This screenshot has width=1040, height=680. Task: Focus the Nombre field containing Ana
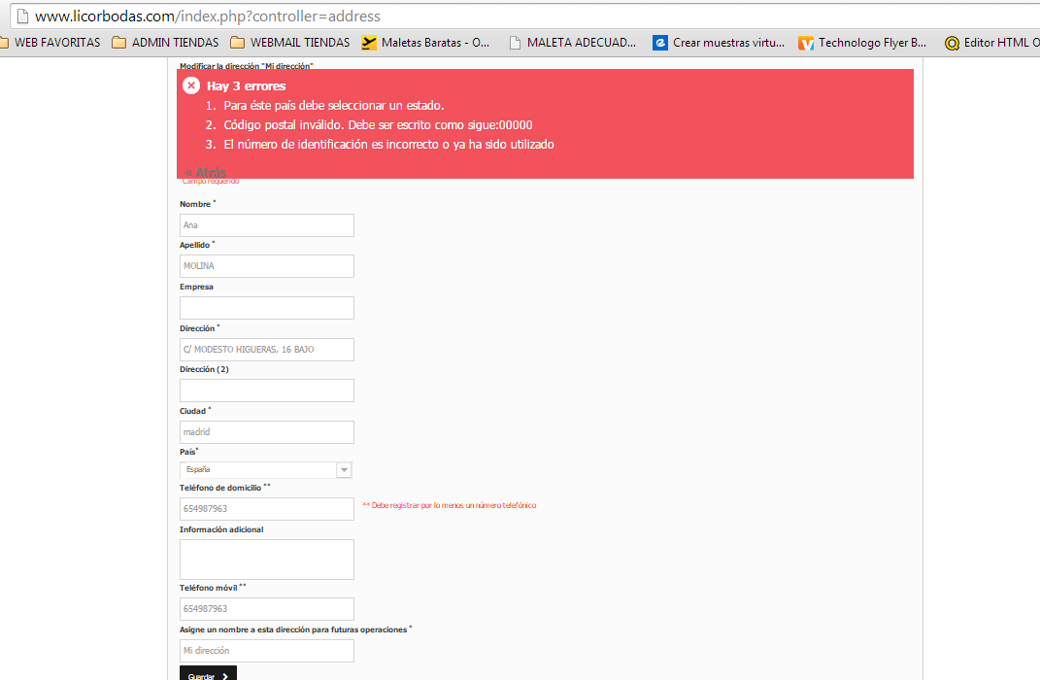[x=267, y=225]
